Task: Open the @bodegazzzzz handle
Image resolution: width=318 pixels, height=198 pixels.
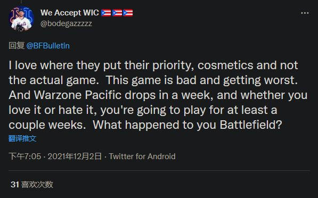Action: (66, 24)
